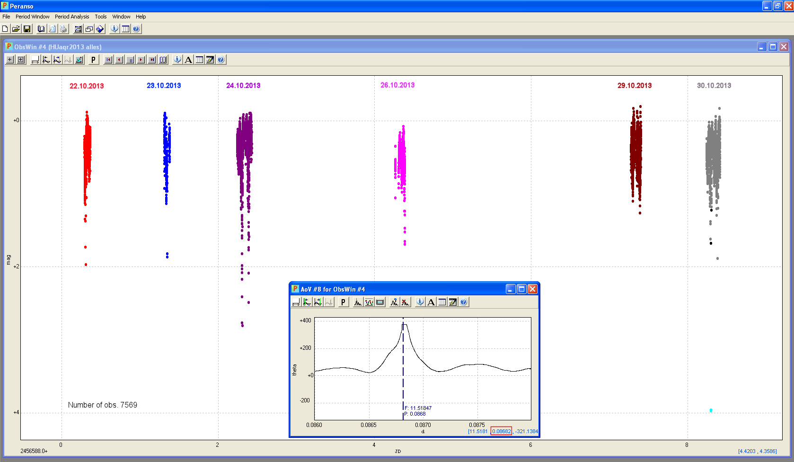This screenshot has width=794, height=462.
Task: Open the Period Analysis menu
Action: tap(72, 17)
